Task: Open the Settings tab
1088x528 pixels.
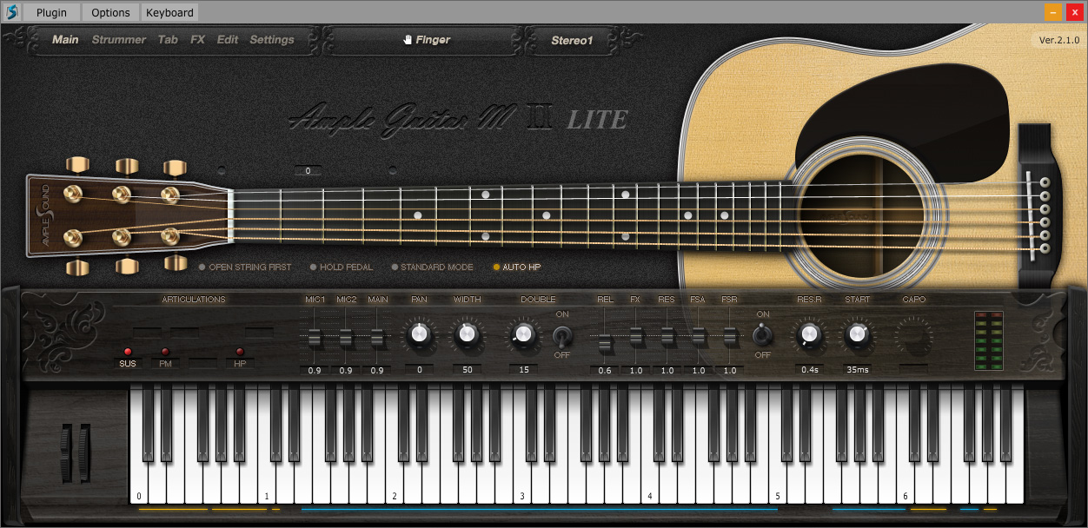Action: click(272, 39)
